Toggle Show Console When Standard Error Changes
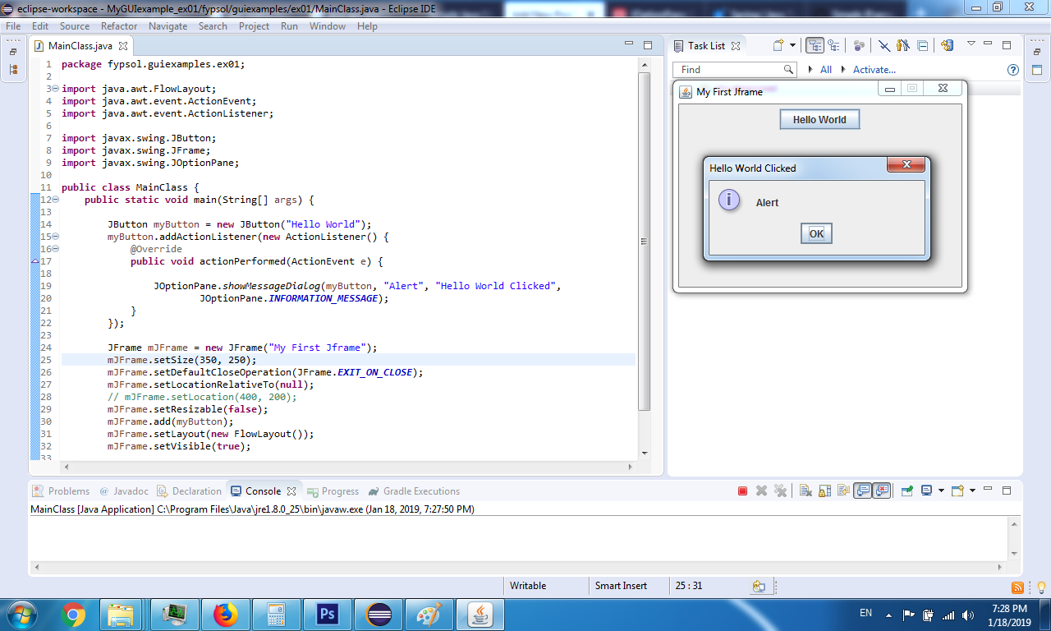 [x=880, y=491]
